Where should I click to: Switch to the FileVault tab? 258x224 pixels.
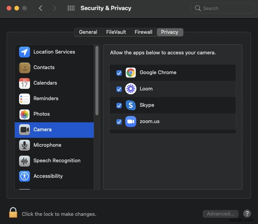pos(116,32)
